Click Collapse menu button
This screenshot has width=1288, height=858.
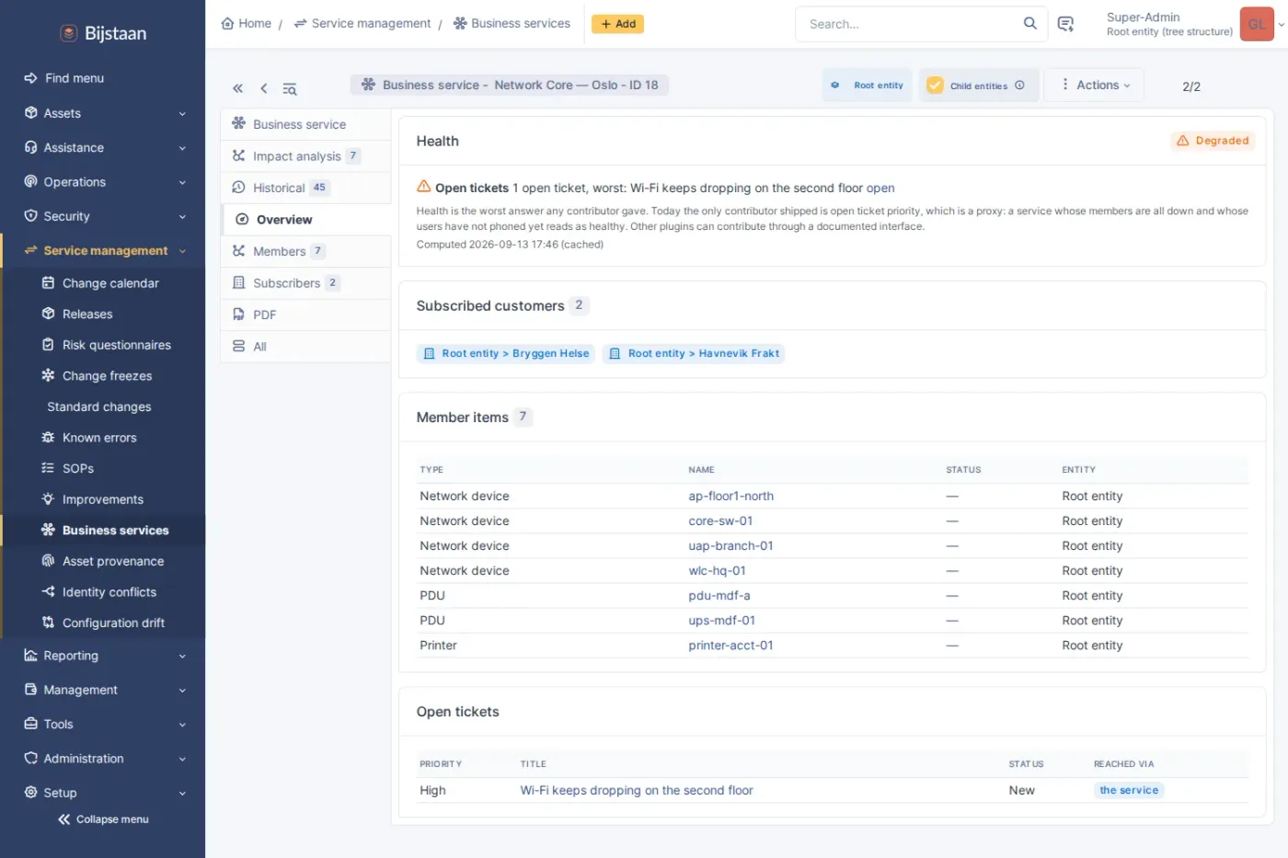102,819
